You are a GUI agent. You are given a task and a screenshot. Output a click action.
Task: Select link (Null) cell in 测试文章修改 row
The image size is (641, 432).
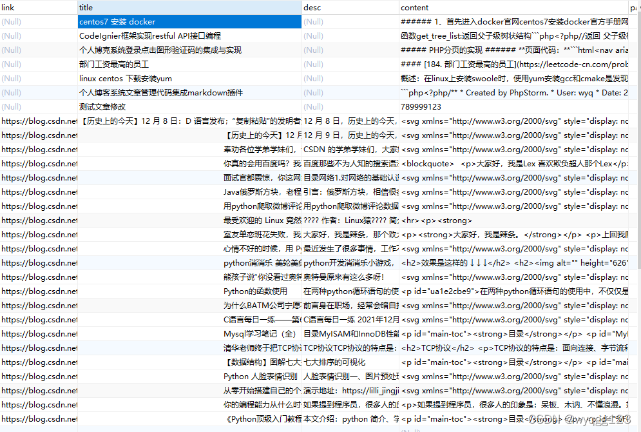(39, 107)
